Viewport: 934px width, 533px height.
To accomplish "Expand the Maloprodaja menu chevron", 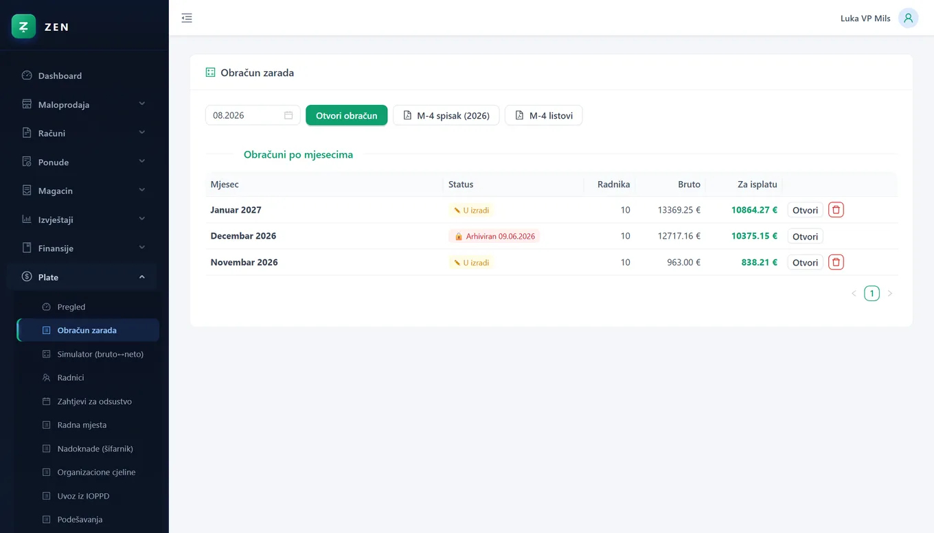I will click(x=142, y=104).
